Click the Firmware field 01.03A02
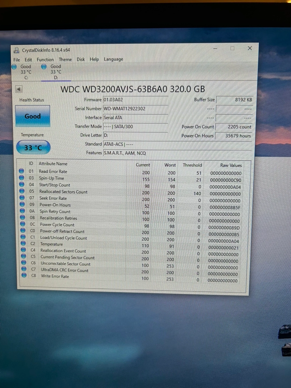 point(136,100)
